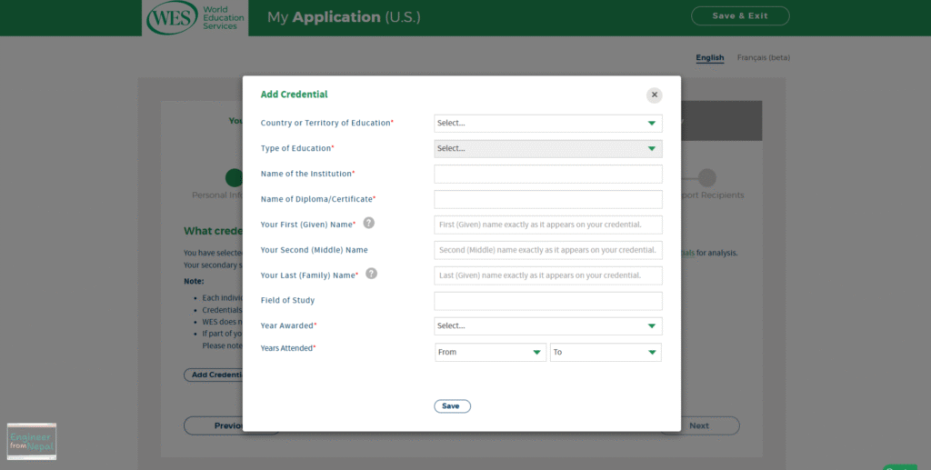The image size is (931, 470).
Task: Click the Last (Family) Name text field
Action: coord(548,275)
